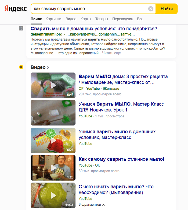Play the 1:23 man cooking video thumbnail
Viewport: 188px width, 210px height.
point(53,168)
